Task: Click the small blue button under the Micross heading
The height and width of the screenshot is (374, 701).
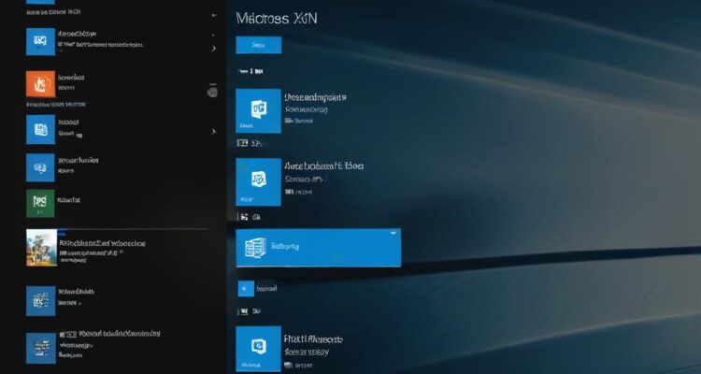Action: (259, 45)
